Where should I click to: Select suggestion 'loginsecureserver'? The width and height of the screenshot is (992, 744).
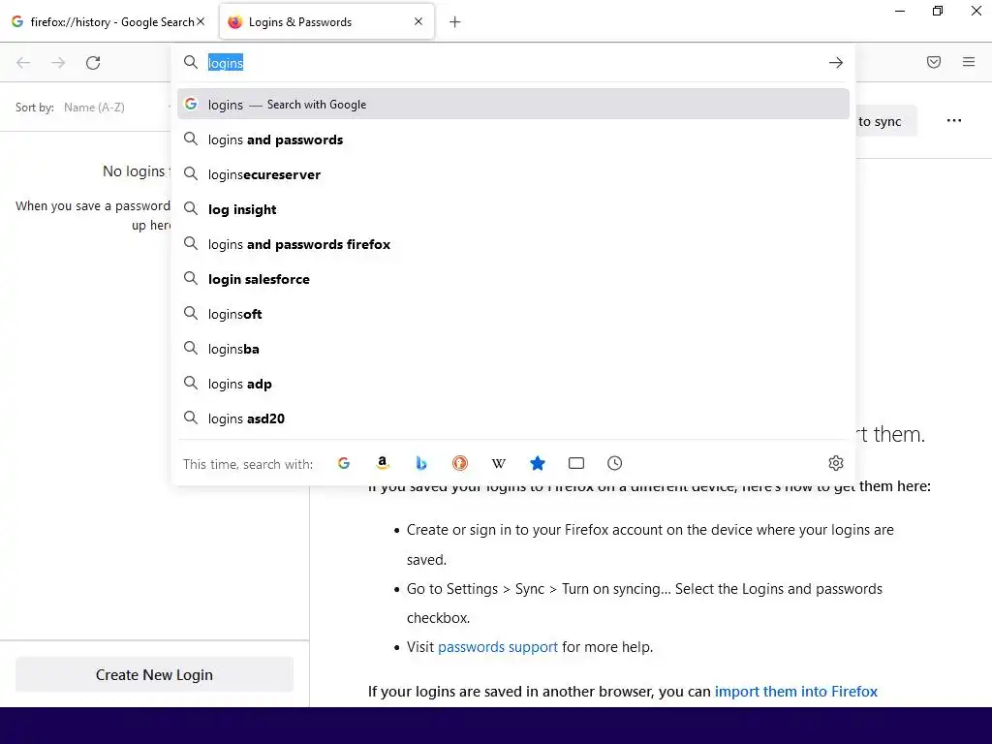(x=513, y=174)
